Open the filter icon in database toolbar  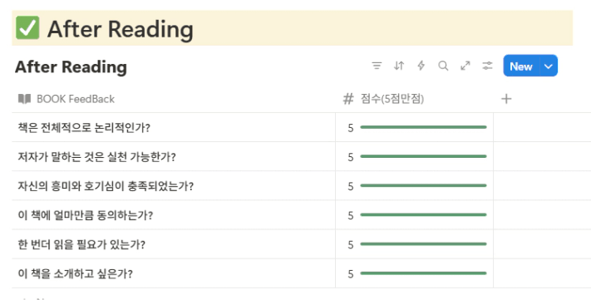pos(377,66)
